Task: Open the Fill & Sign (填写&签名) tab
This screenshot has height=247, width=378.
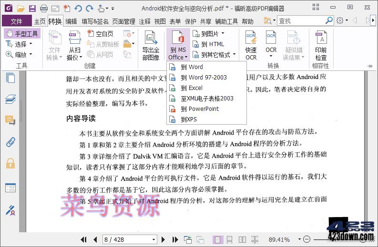Action: pyautogui.click(x=95, y=21)
